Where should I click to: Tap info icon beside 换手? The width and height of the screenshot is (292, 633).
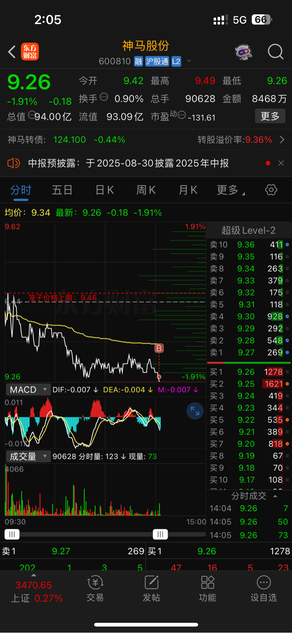(104, 97)
